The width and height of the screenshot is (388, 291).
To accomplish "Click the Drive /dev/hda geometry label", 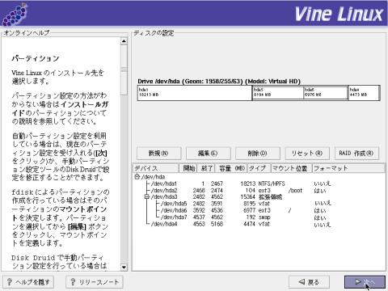I will click(219, 82).
